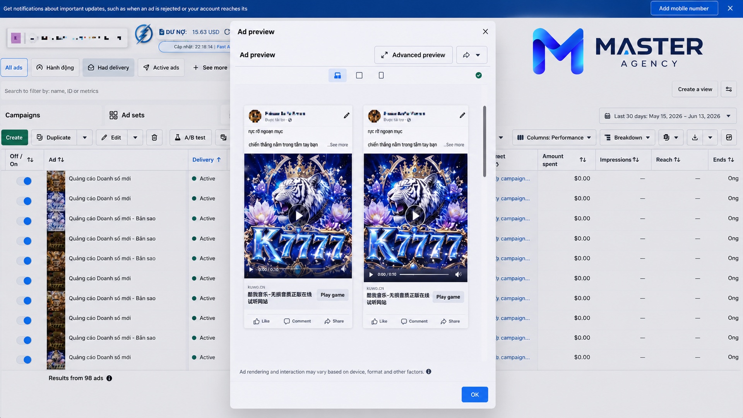The width and height of the screenshot is (743, 418).
Task: Dismiss the notification banner
Action: pos(730,9)
